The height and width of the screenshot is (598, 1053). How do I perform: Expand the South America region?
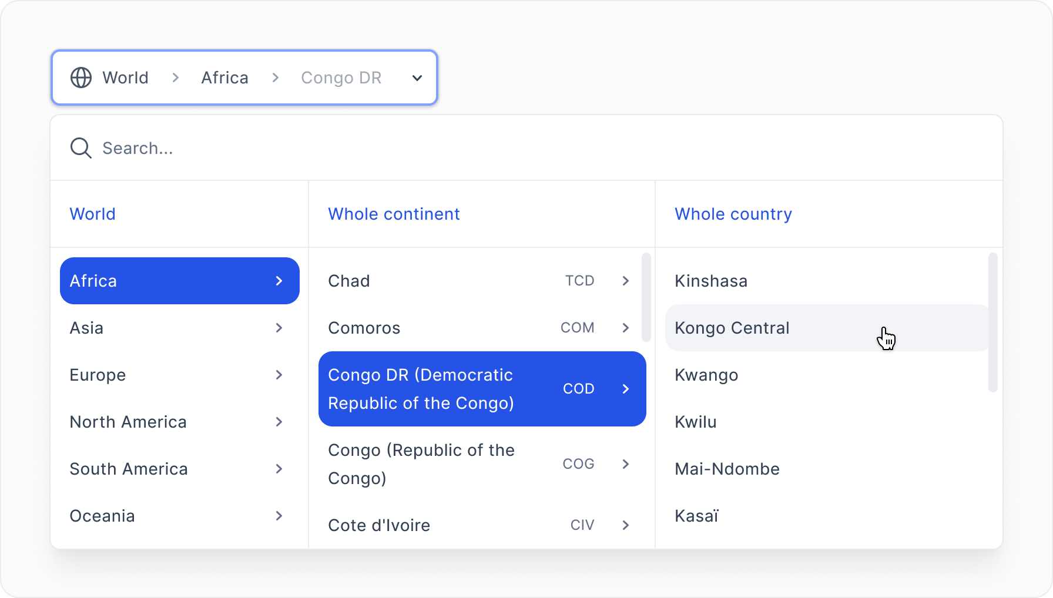click(x=279, y=469)
